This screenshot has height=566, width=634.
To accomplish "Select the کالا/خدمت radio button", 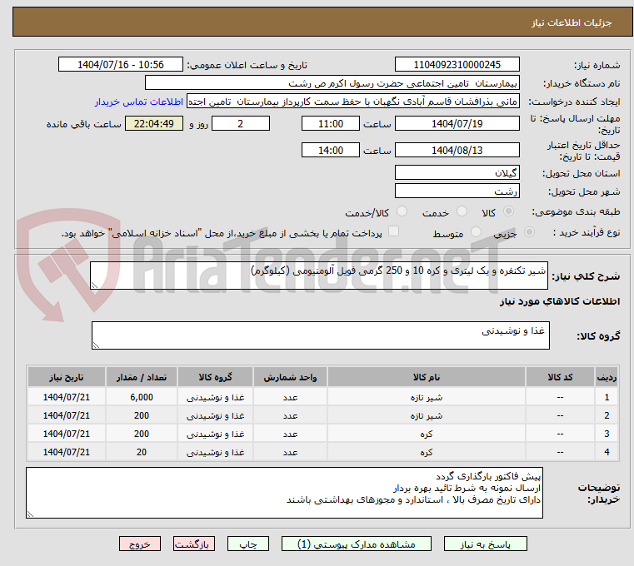I will click(x=402, y=211).
